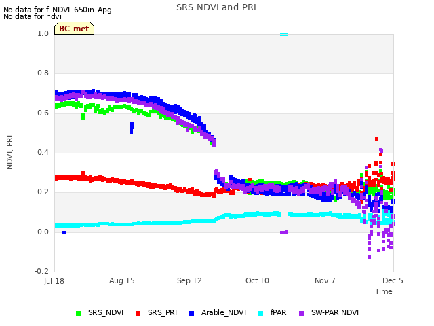The width and height of the screenshot is (434, 326).
Task: Click the Jul 18 x-axis label
Action: click(54, 281)
